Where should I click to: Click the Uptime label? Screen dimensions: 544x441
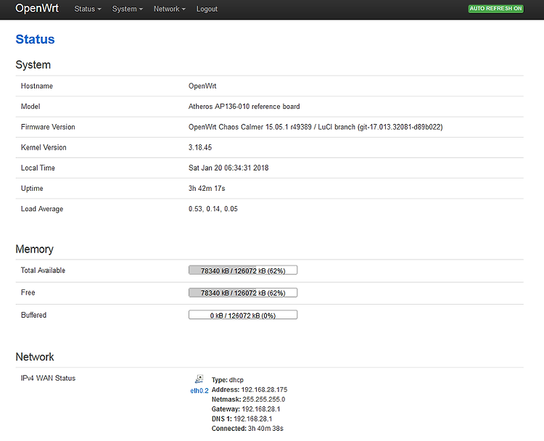[32, 189]
